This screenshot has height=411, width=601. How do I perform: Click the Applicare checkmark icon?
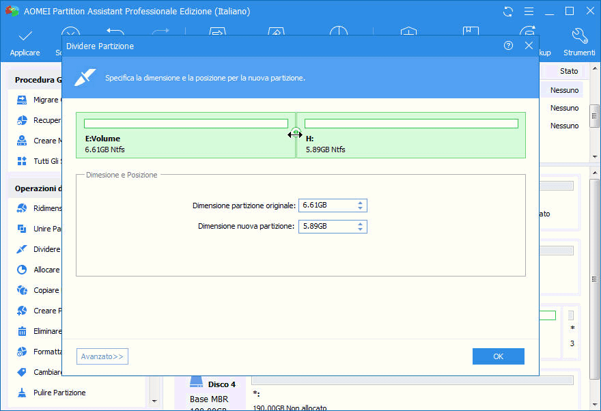point(25,36)
